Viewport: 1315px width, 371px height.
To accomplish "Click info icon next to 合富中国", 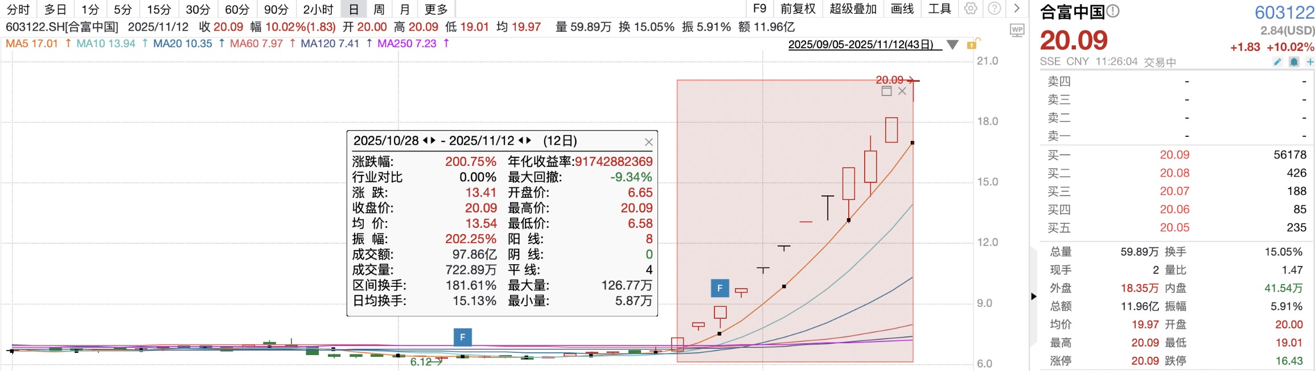I will point(1112,11).
